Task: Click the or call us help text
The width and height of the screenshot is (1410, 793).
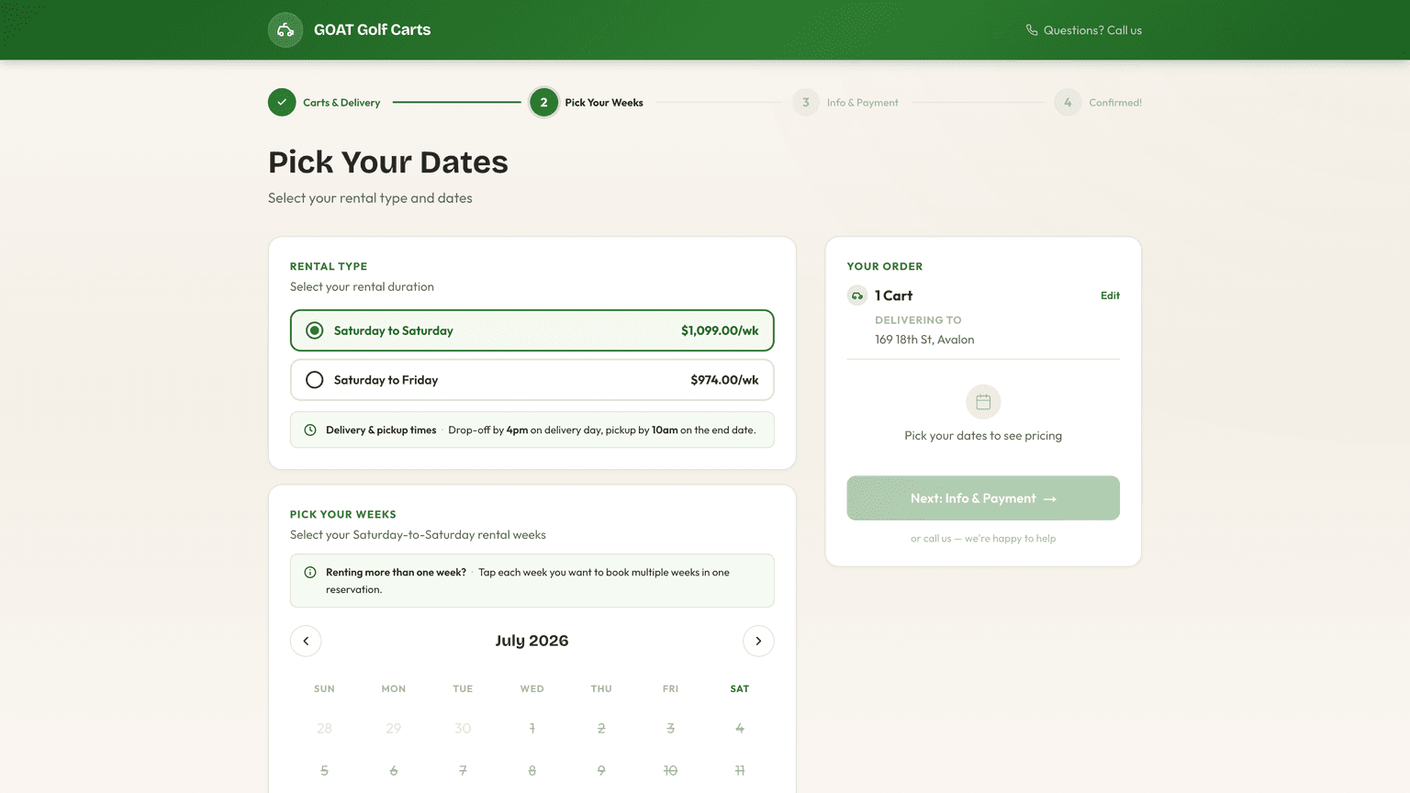Action: click(983, 539)
